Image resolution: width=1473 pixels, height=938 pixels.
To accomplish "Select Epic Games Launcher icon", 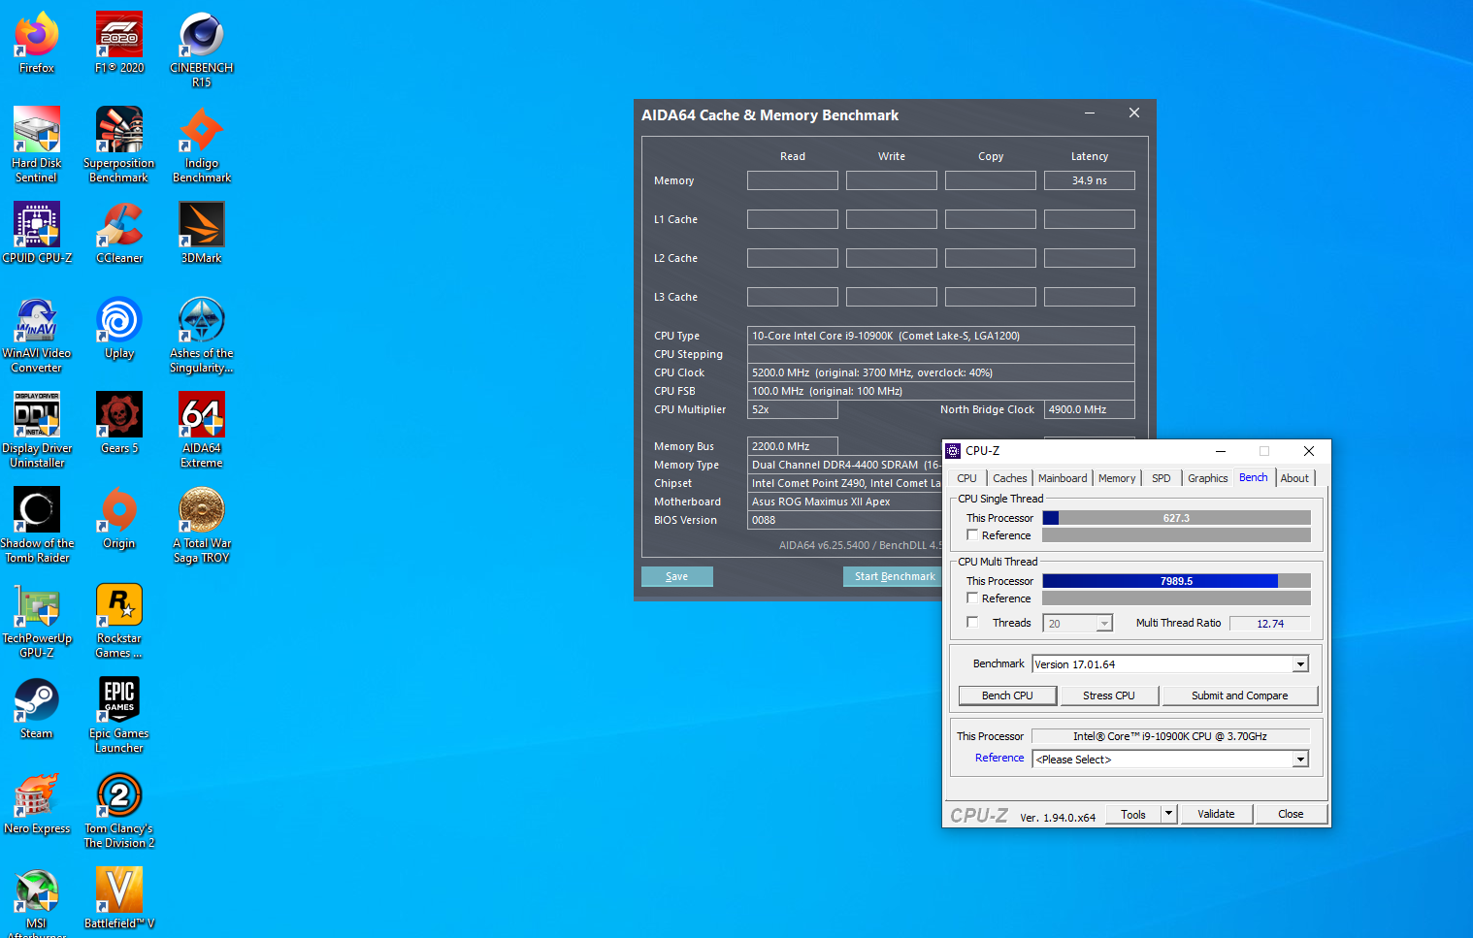I will tap(119, 715).
